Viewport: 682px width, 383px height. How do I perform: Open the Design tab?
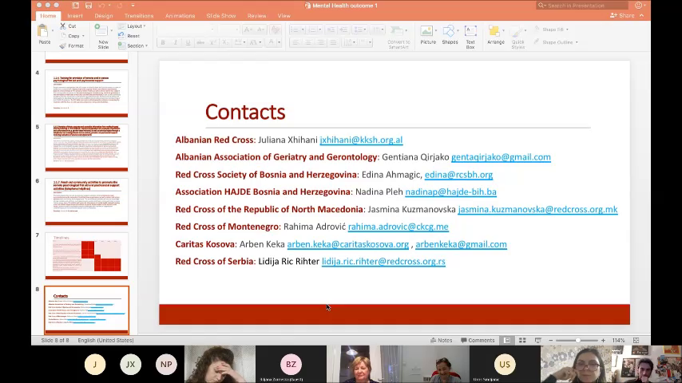[x=104, y=16]
